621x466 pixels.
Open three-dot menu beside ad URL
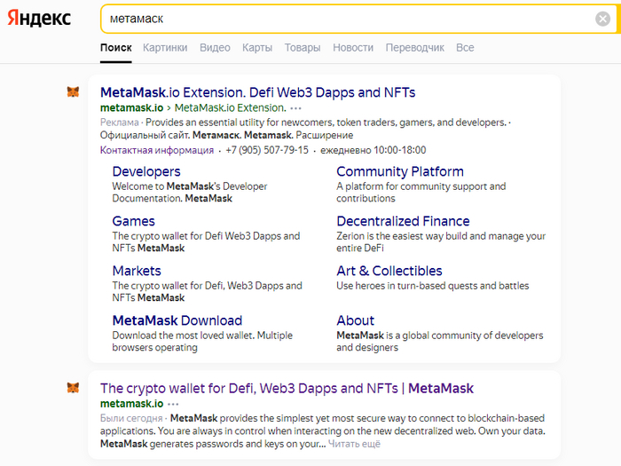(x=295, y=108)
